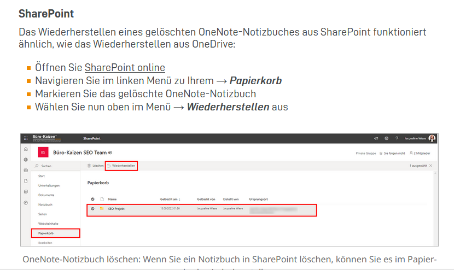The width and height of the screenshot is (454, 270).
Task: Click the blurred Ursprungsort cell
Action: [273, 210]
